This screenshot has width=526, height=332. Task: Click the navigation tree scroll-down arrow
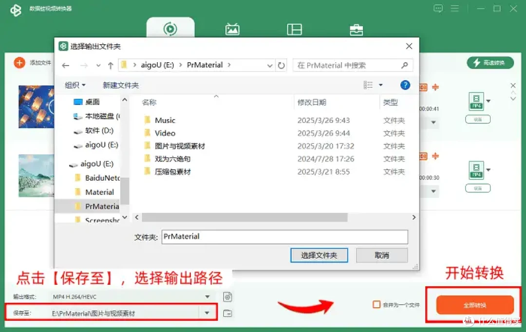tap(125, 217)
